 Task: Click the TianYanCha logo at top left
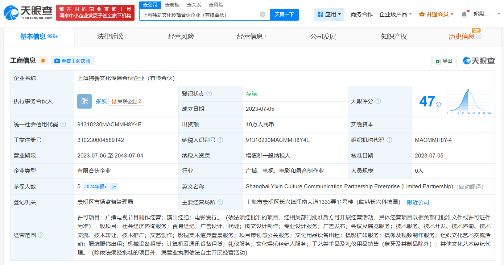(28, 13)
